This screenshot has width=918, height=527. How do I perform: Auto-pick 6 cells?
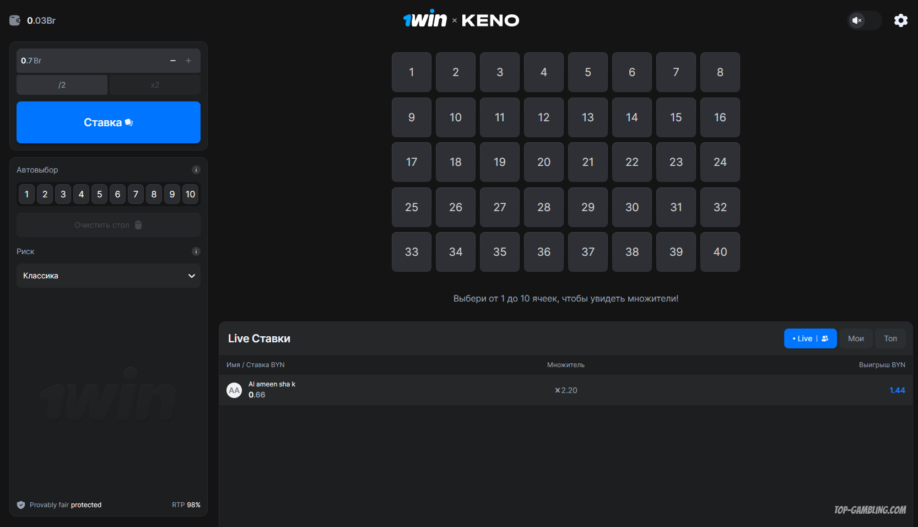117,194
